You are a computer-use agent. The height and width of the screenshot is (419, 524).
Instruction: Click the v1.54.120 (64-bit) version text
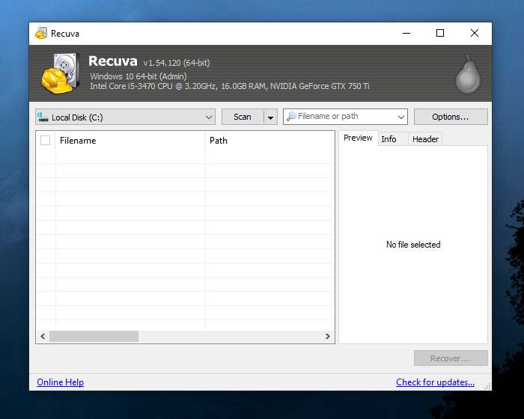[177, 63]
